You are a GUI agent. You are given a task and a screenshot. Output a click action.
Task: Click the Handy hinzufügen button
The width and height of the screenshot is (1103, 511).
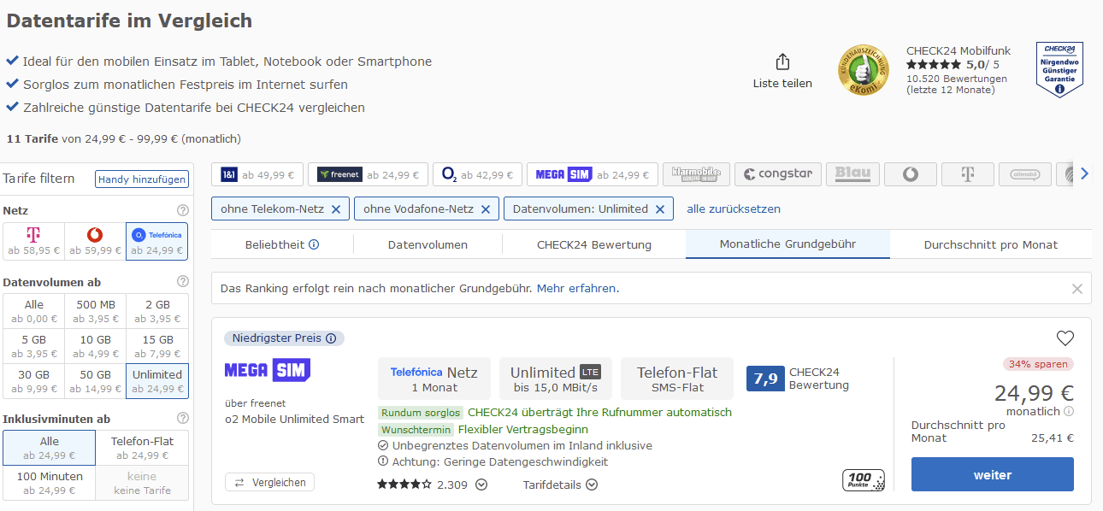(x=142, y=179)
